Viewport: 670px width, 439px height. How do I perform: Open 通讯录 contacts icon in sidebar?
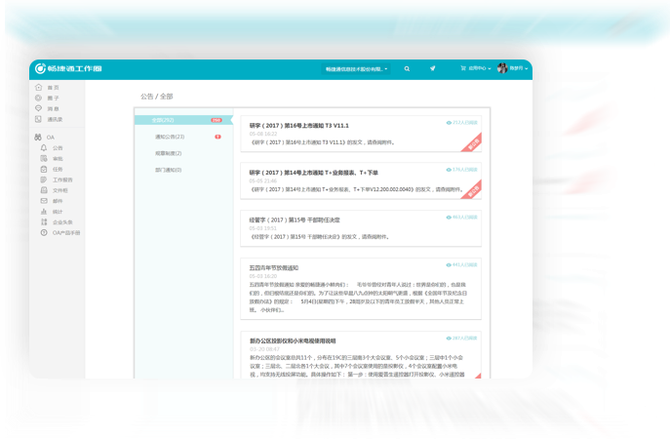point(39,119)
